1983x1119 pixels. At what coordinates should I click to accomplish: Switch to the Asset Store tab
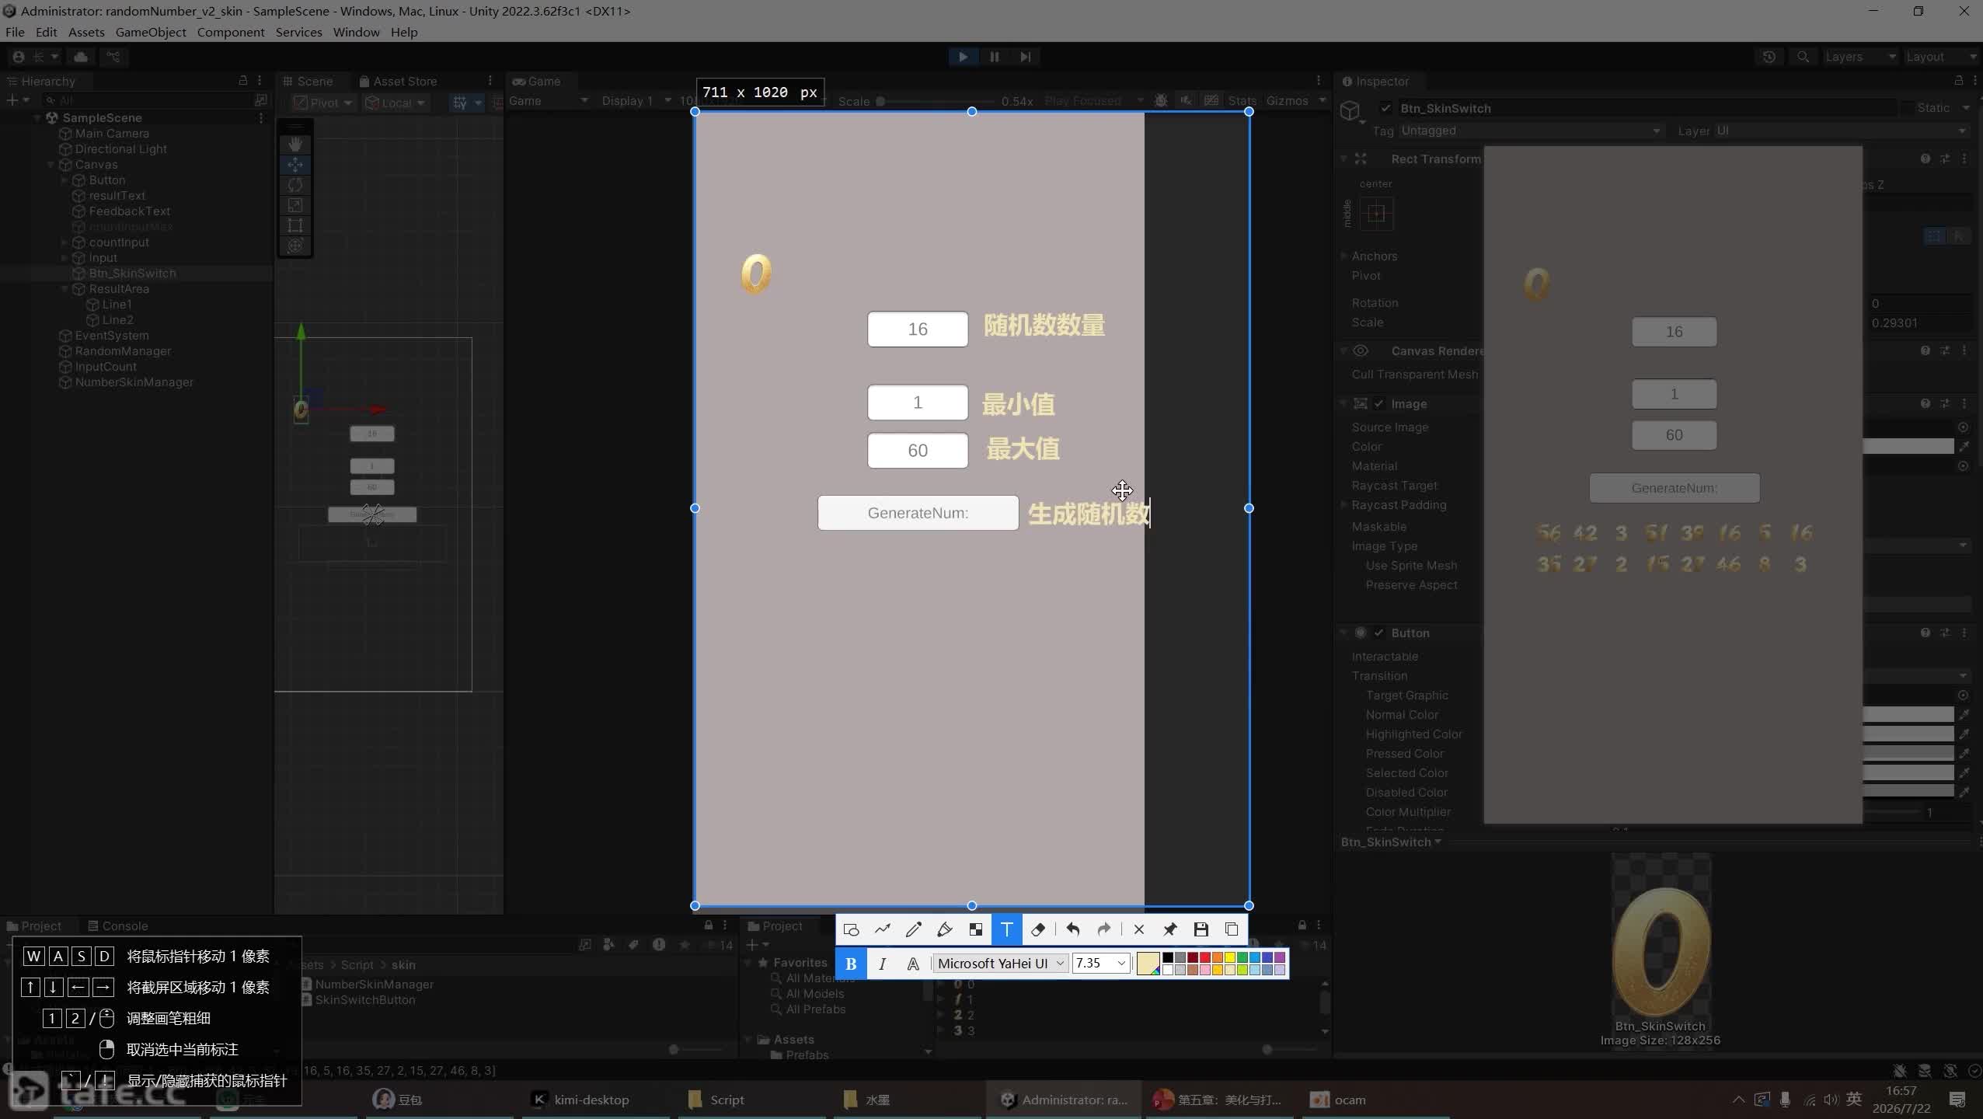pyautogui.click(x=398, y=81)
